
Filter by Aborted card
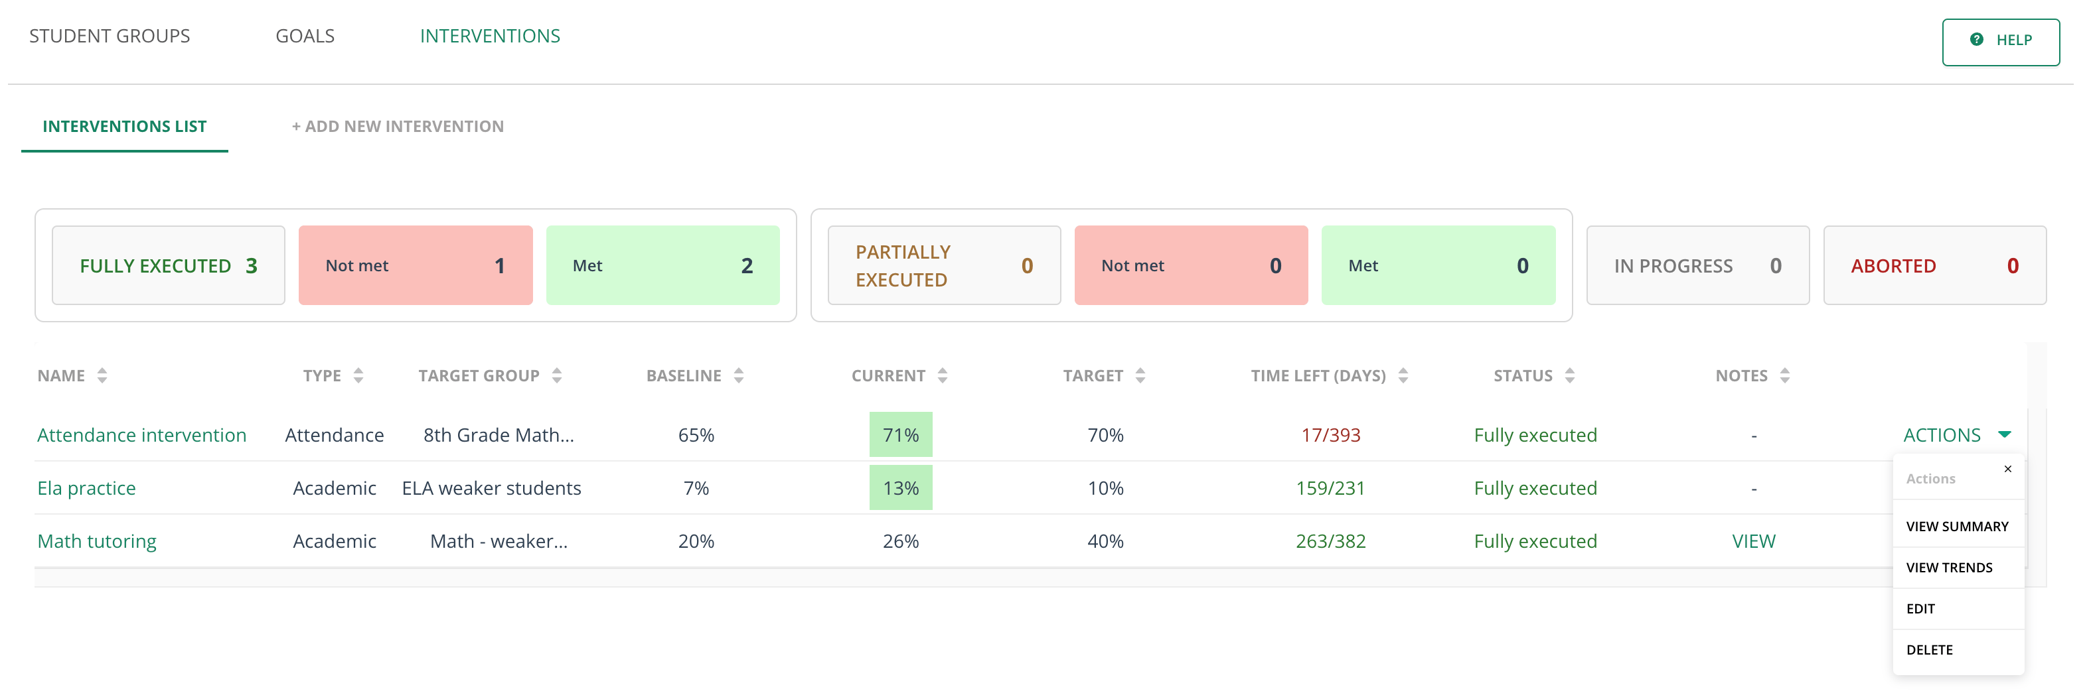(x=1935, y=266)
